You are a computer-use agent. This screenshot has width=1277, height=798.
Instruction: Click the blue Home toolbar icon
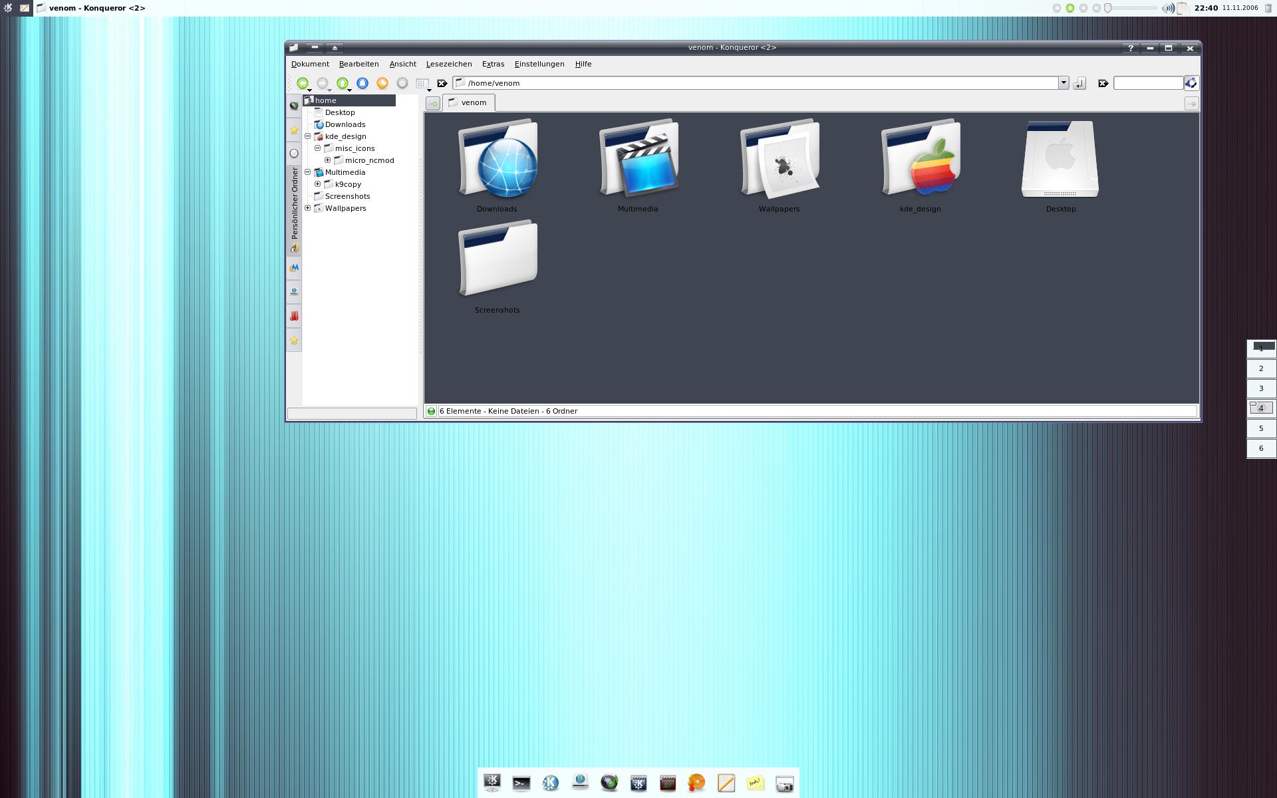(x=362, y=83)
